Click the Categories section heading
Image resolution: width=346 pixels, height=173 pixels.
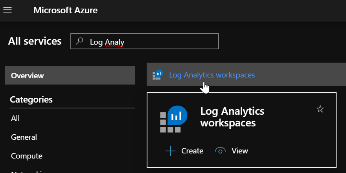click(31, 99)
